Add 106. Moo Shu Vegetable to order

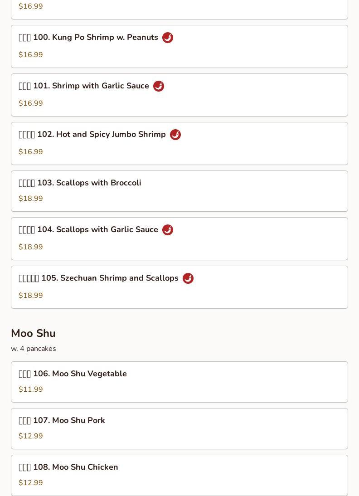73,374
